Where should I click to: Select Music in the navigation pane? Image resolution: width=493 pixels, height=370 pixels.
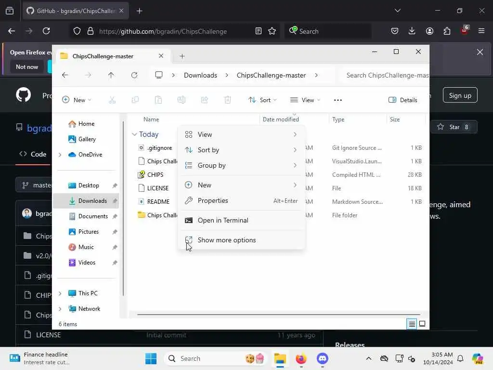(x=86, y=247)
